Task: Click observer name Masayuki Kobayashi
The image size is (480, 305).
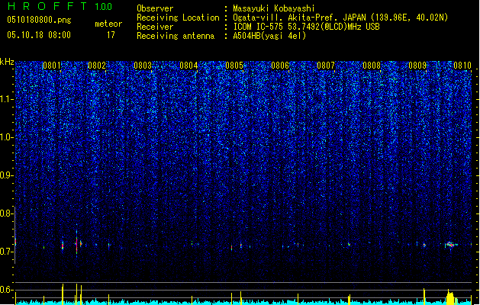Action: click(x=274, y=8)
